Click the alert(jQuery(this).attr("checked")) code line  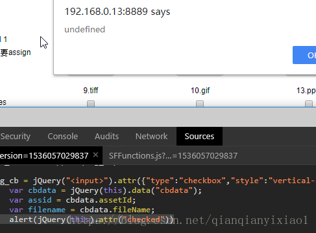coord(91,219)
